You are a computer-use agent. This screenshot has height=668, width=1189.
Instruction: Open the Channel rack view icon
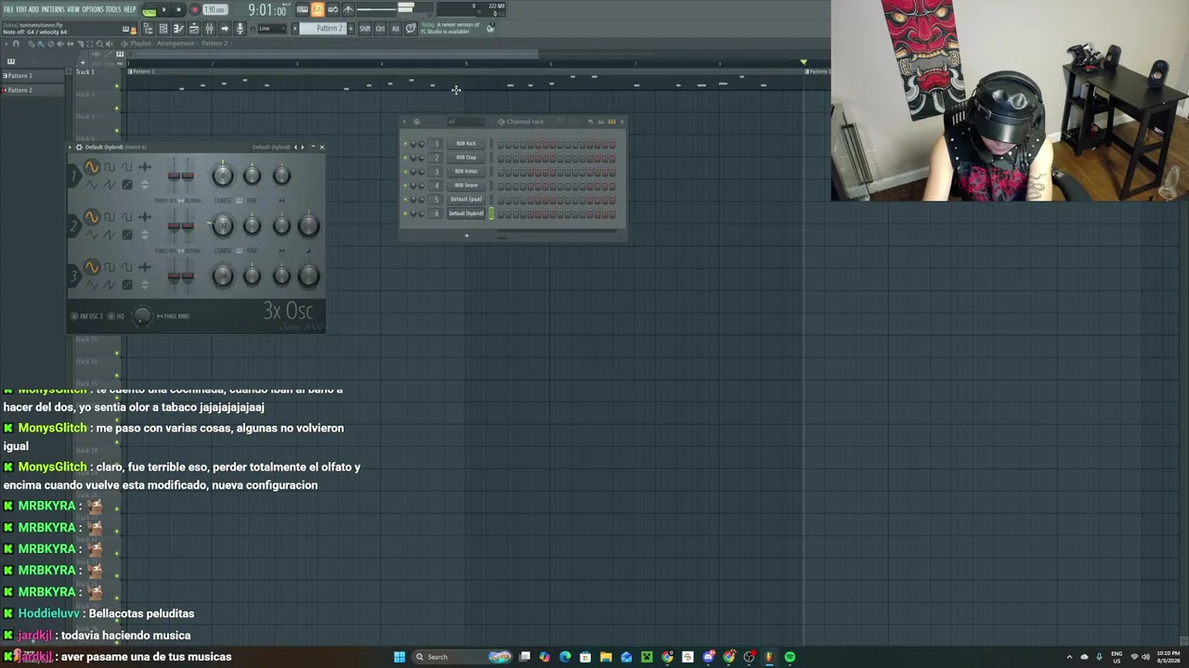pyautogui.click(x=163, y=29)
